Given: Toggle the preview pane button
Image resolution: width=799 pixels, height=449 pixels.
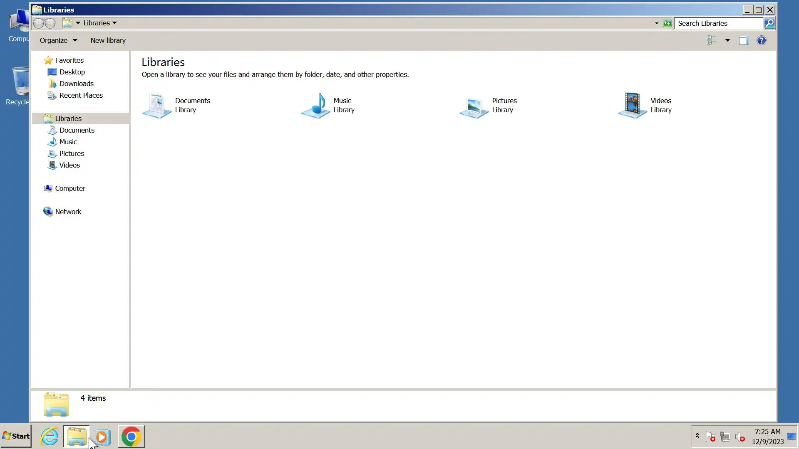Looking at the screenshot, I should [x=744, y=40].
